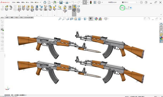
Task: Rebuild the model via traffic light icon
Action: pyautogui.click(x=91, y=2)
